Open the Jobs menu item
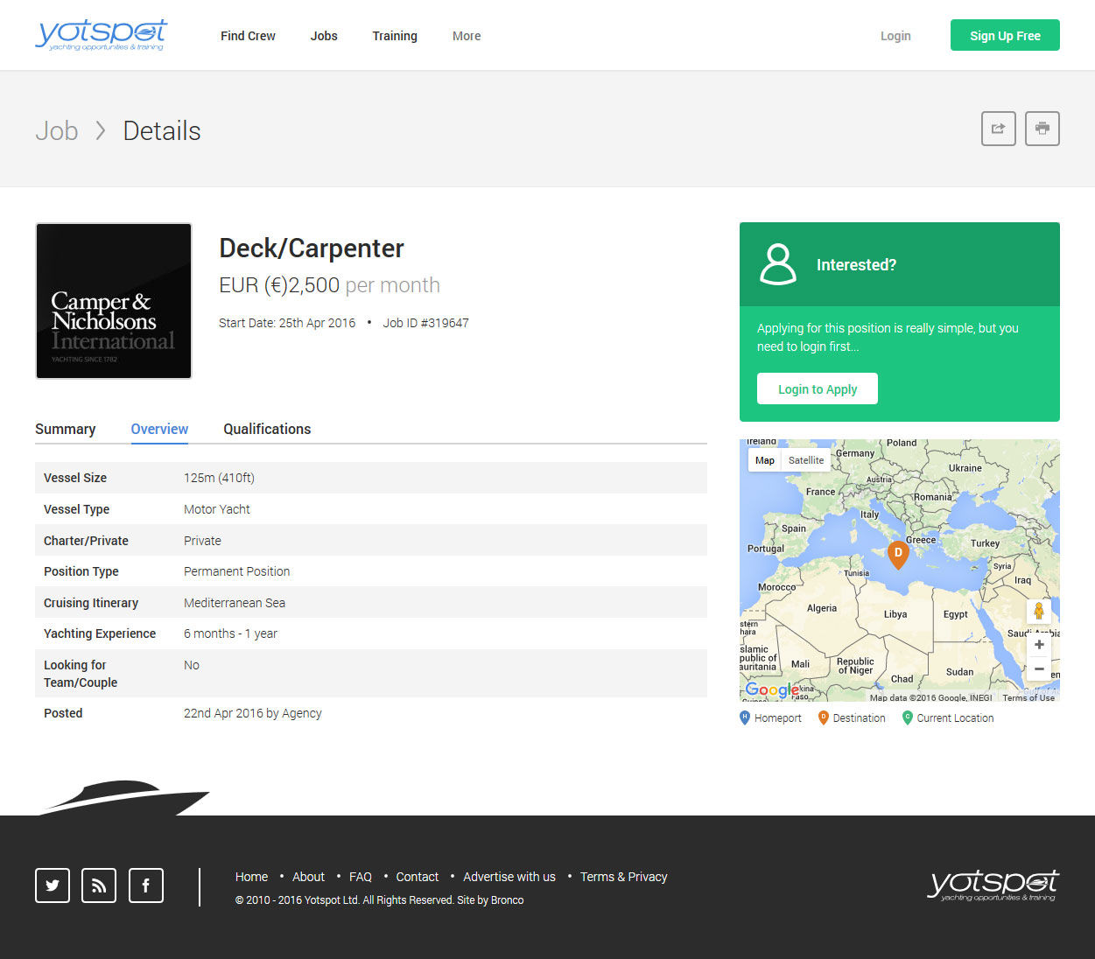 tap(324, 36)
